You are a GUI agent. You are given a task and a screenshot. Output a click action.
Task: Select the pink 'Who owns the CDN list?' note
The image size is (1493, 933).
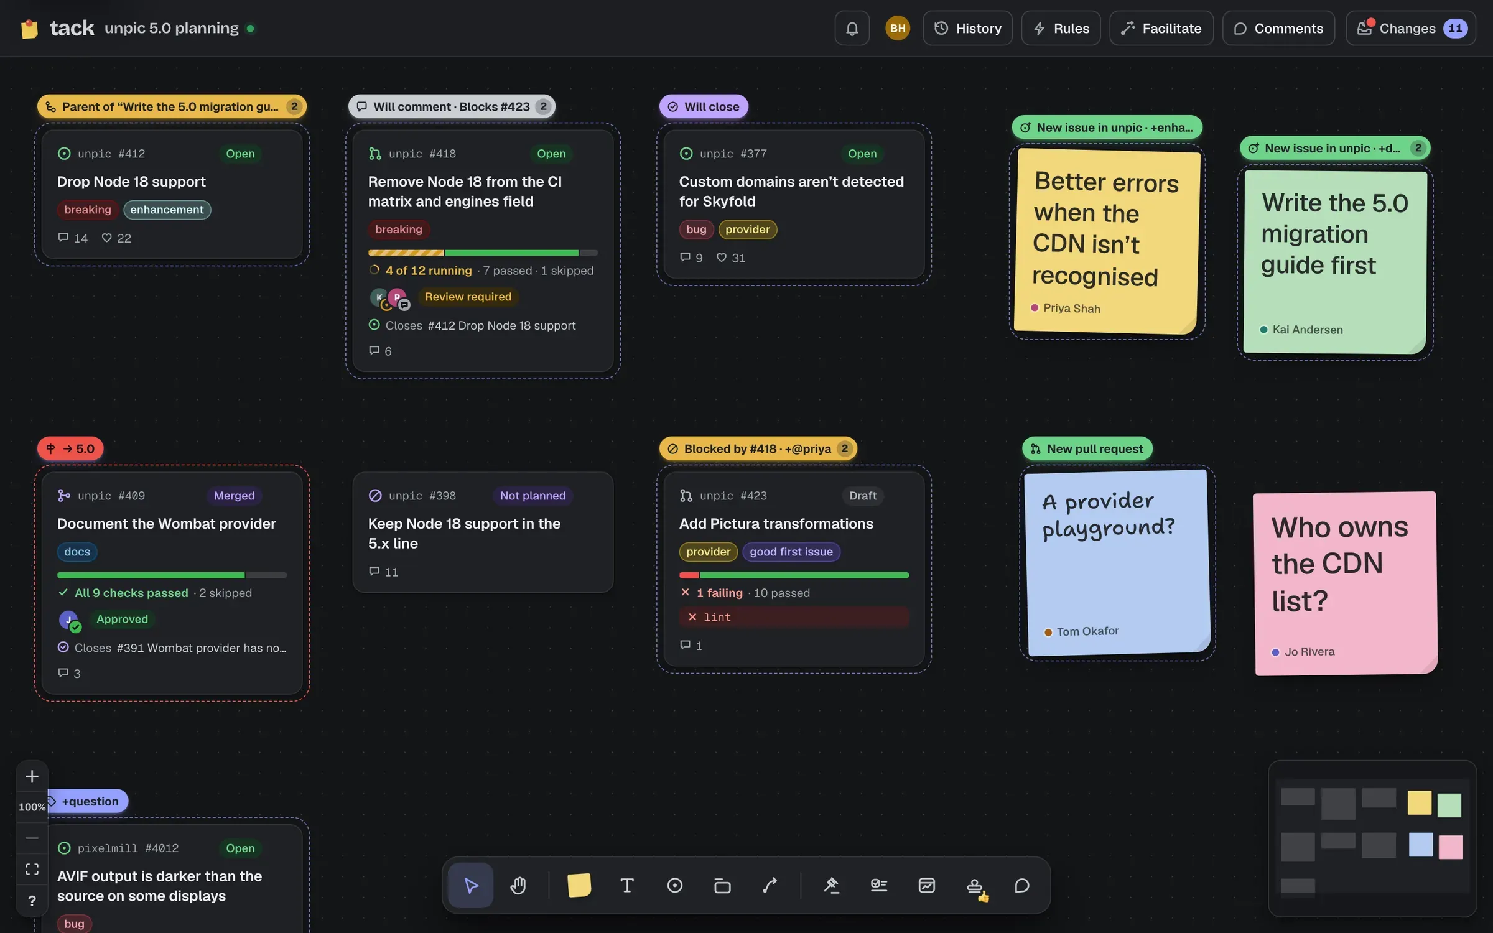pyautogui.click(x=1346, y=583)
